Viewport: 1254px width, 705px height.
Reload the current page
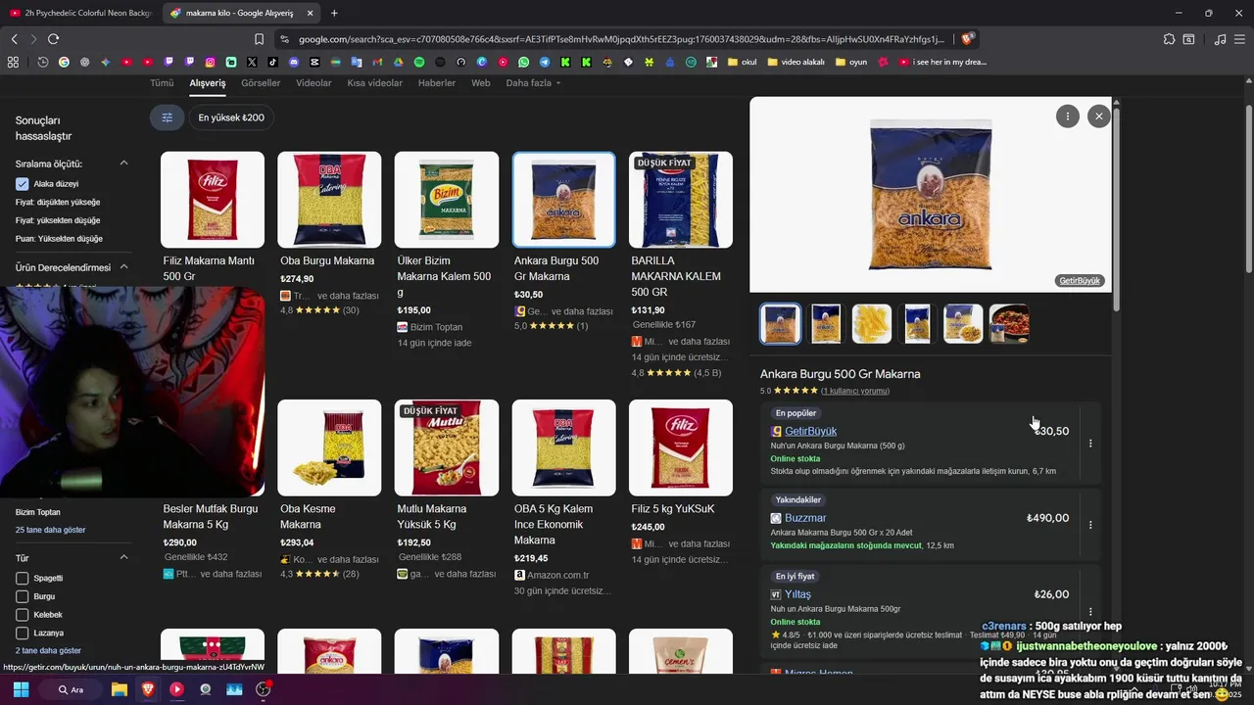pos(53,39)
